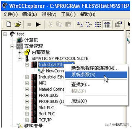Screen dimensions: 132x129
Task: Choose 属性(O) in context menu
Action: 96,101
